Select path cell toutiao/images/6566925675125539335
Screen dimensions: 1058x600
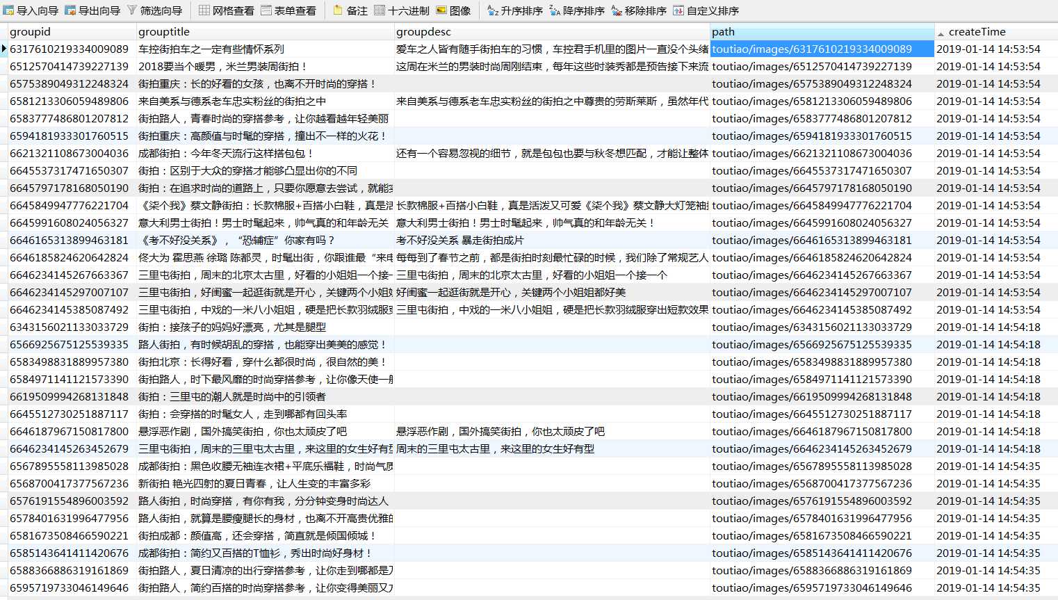[822, 344]
